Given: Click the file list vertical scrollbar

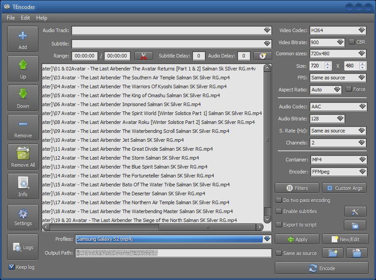Looking at the screenshot, I should 267,140.
